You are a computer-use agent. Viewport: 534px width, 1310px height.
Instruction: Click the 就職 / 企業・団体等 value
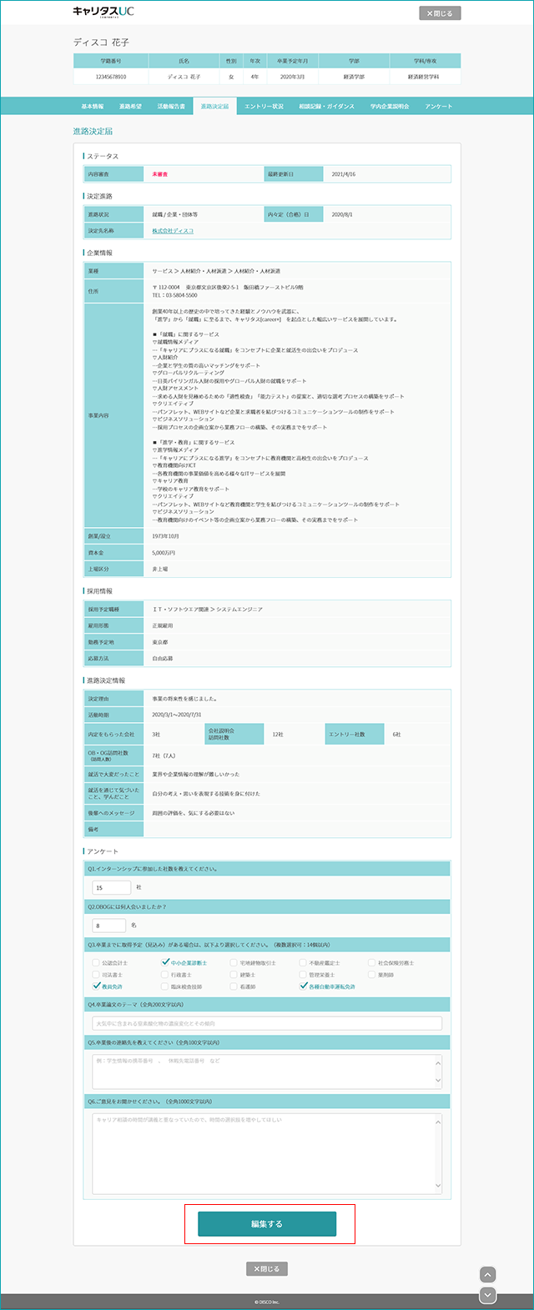(174, 214)
